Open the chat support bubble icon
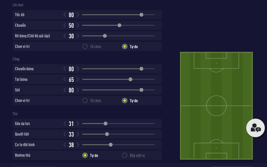Image resolution: width=267 pixels, height=167 pixels. coord(255,128)
